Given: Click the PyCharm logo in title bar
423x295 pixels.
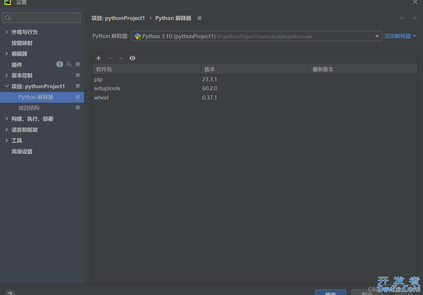Looking at the screenshot, I should 8,2.
